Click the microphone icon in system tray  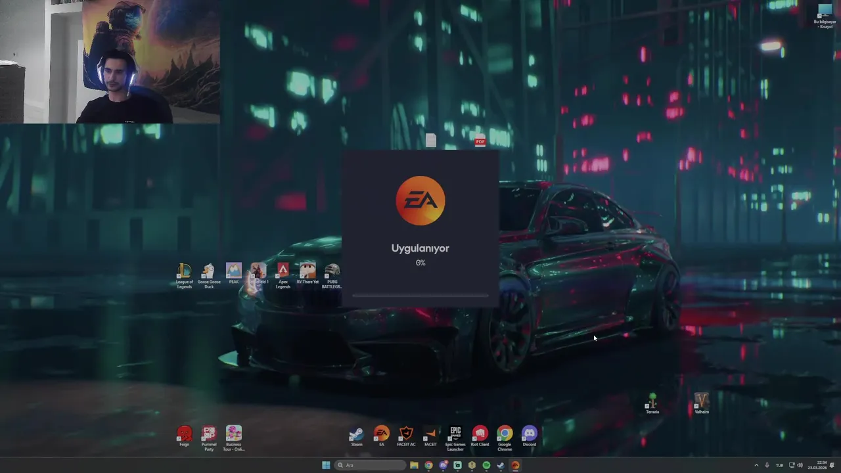pos(767,465)
